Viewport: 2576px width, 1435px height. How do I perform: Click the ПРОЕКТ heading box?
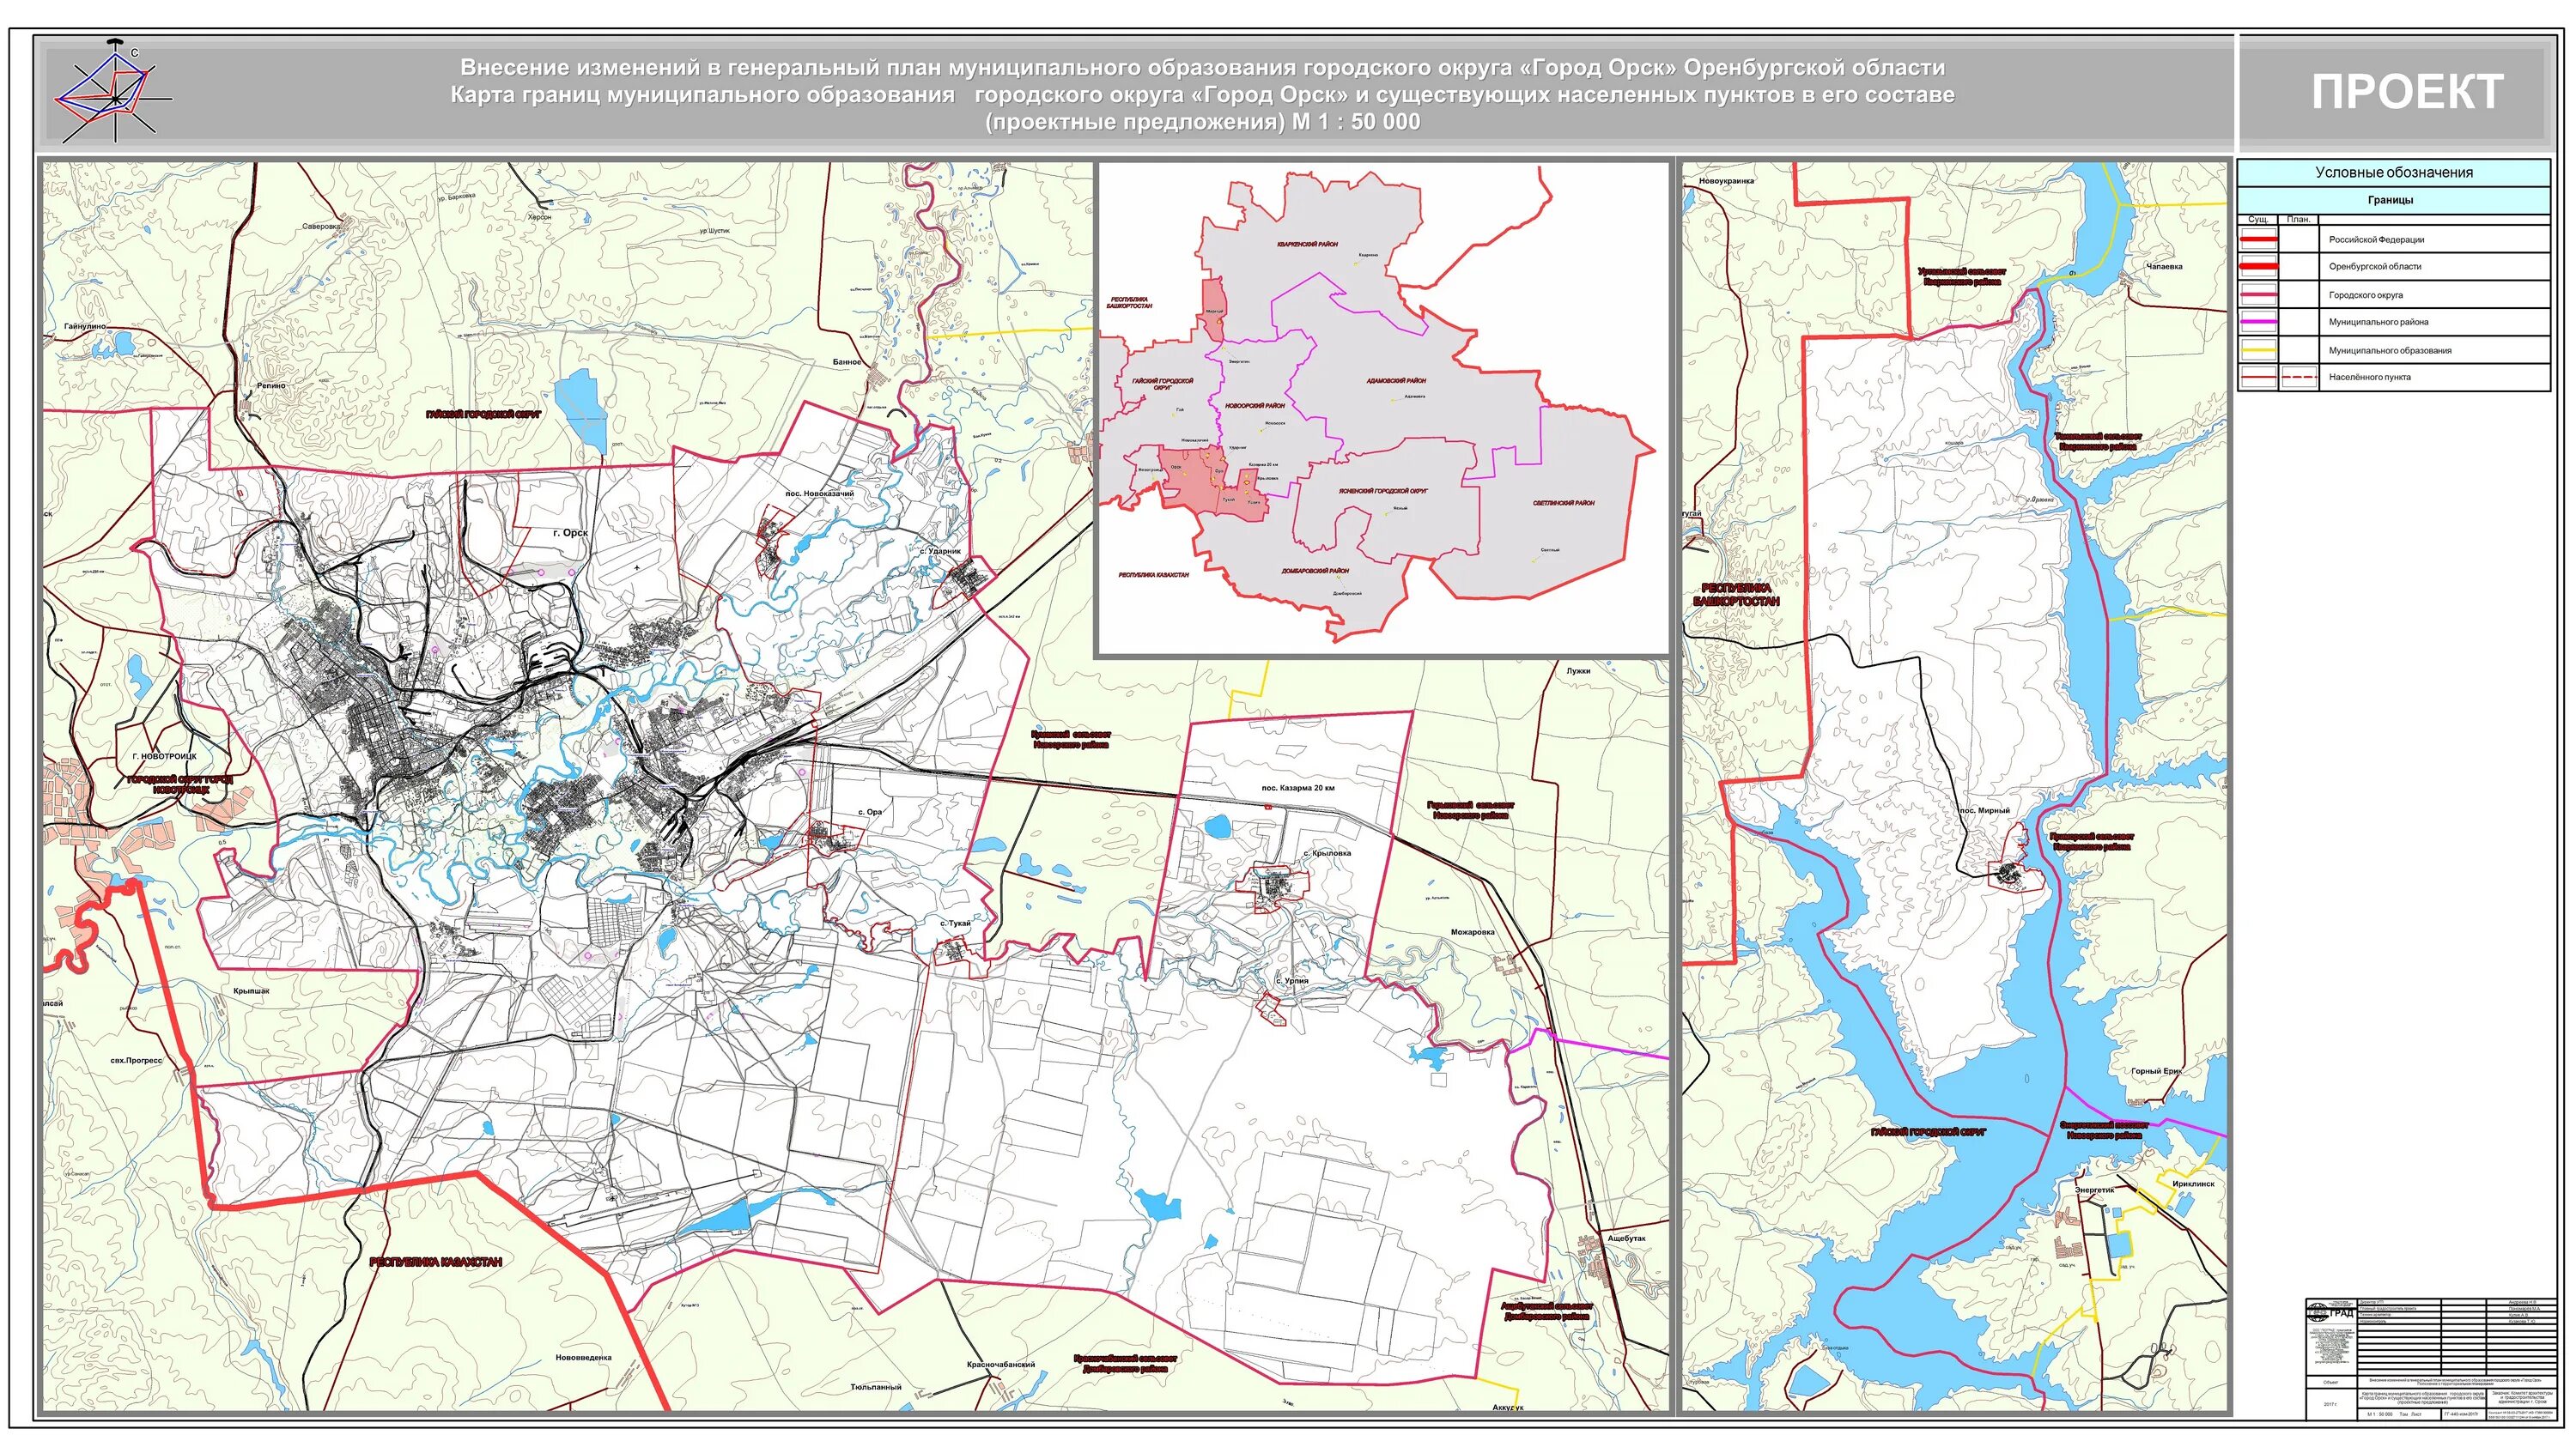[2395, 92]
